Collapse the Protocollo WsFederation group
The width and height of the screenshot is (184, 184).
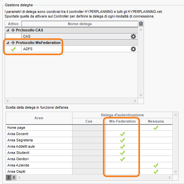(x=8, y=43)
